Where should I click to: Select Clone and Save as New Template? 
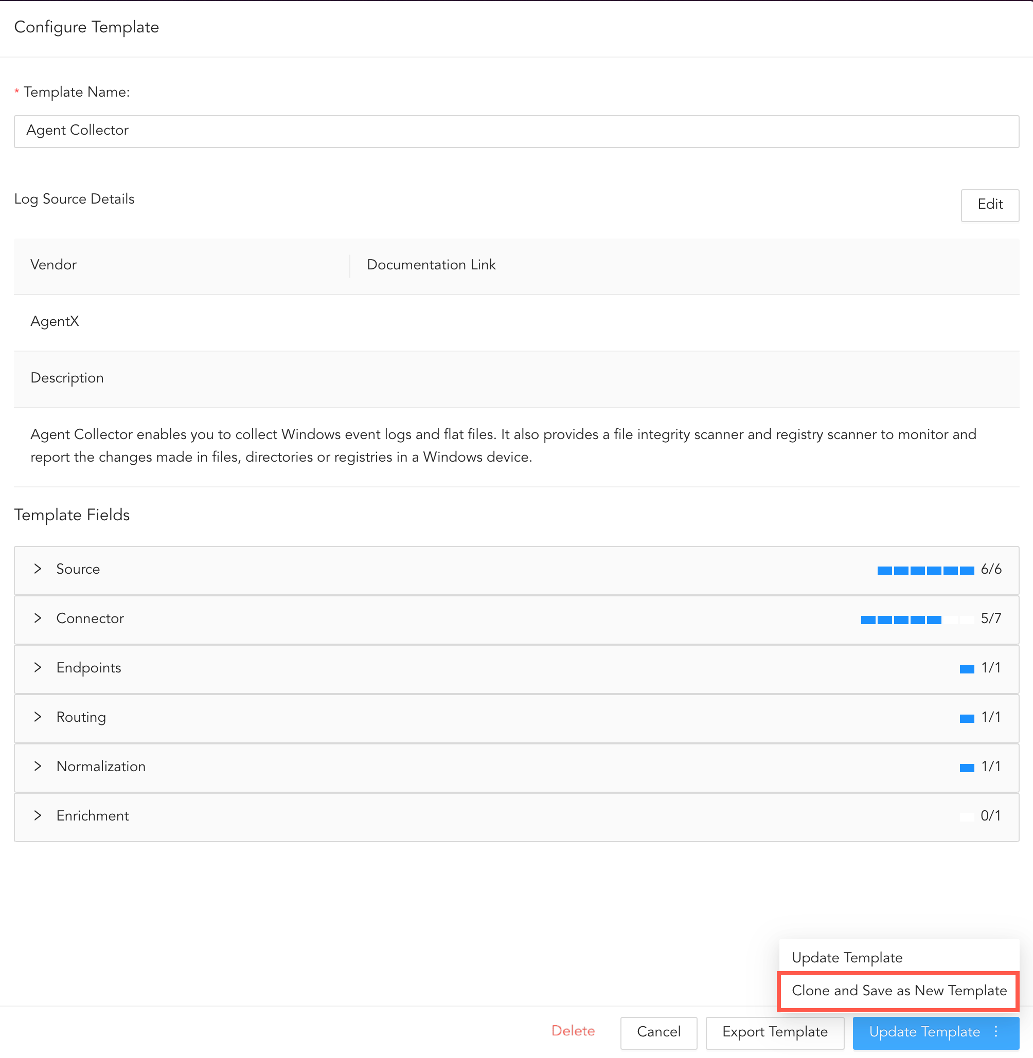pos(899,991)
